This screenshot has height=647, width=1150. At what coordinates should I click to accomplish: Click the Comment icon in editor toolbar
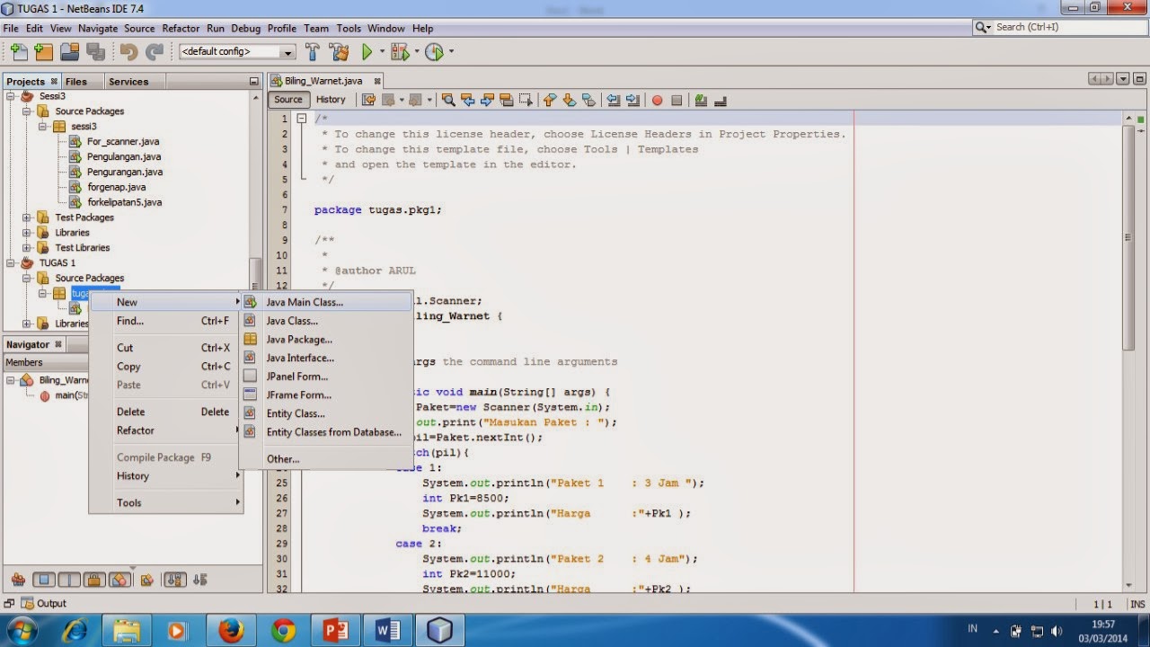tap(701, 100)
